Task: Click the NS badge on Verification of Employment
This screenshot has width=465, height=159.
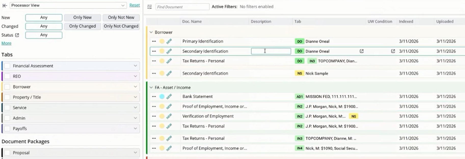Action: point(354,116)
